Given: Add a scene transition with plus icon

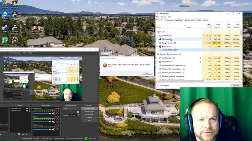Looking at the screenshot, I should coord(71,112).
